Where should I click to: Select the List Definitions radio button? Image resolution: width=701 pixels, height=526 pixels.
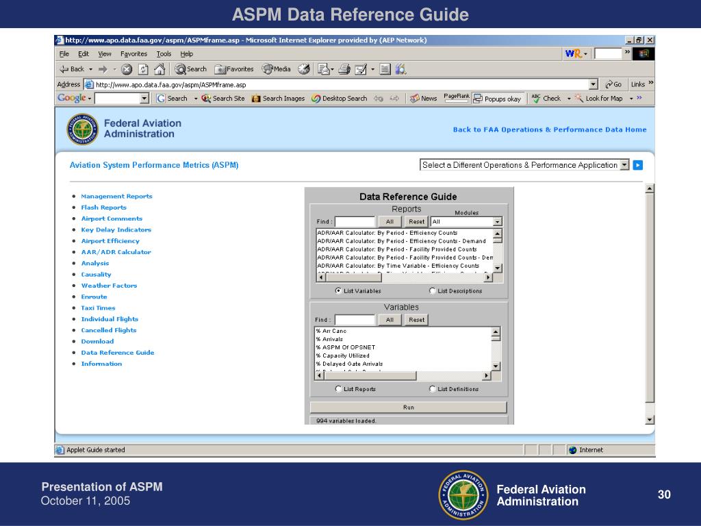(433, 389)
